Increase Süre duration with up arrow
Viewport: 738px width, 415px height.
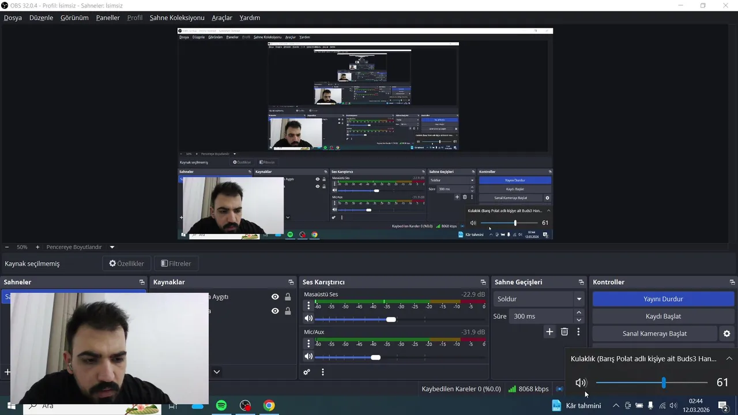[579, 313]
